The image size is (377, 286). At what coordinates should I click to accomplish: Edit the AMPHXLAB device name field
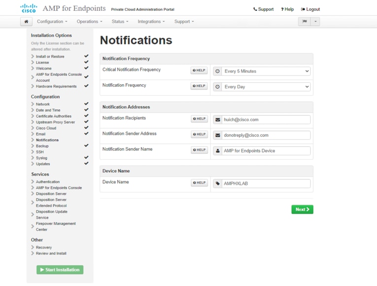[x=266, y=184]
